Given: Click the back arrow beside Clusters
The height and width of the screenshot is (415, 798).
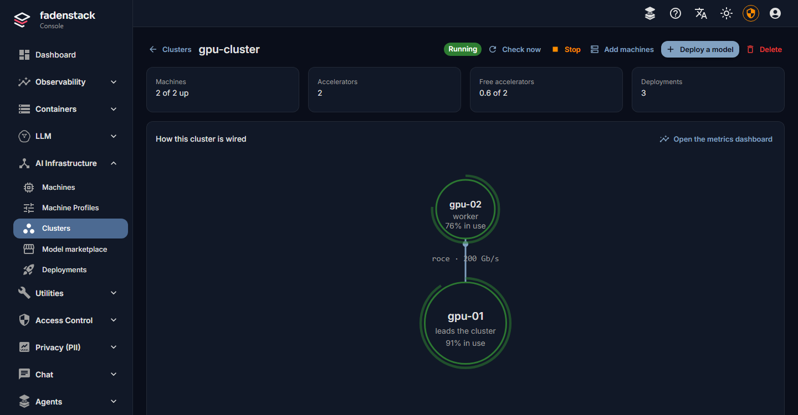Looking at the screenshot, I should tap(153, 49).
